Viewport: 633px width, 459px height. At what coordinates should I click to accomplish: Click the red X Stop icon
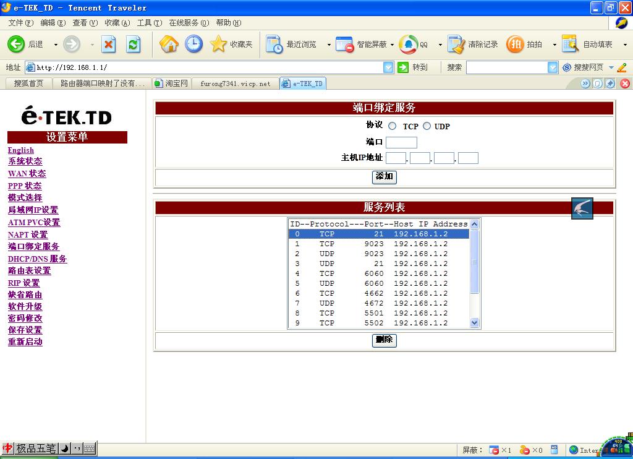click(108, 45)
